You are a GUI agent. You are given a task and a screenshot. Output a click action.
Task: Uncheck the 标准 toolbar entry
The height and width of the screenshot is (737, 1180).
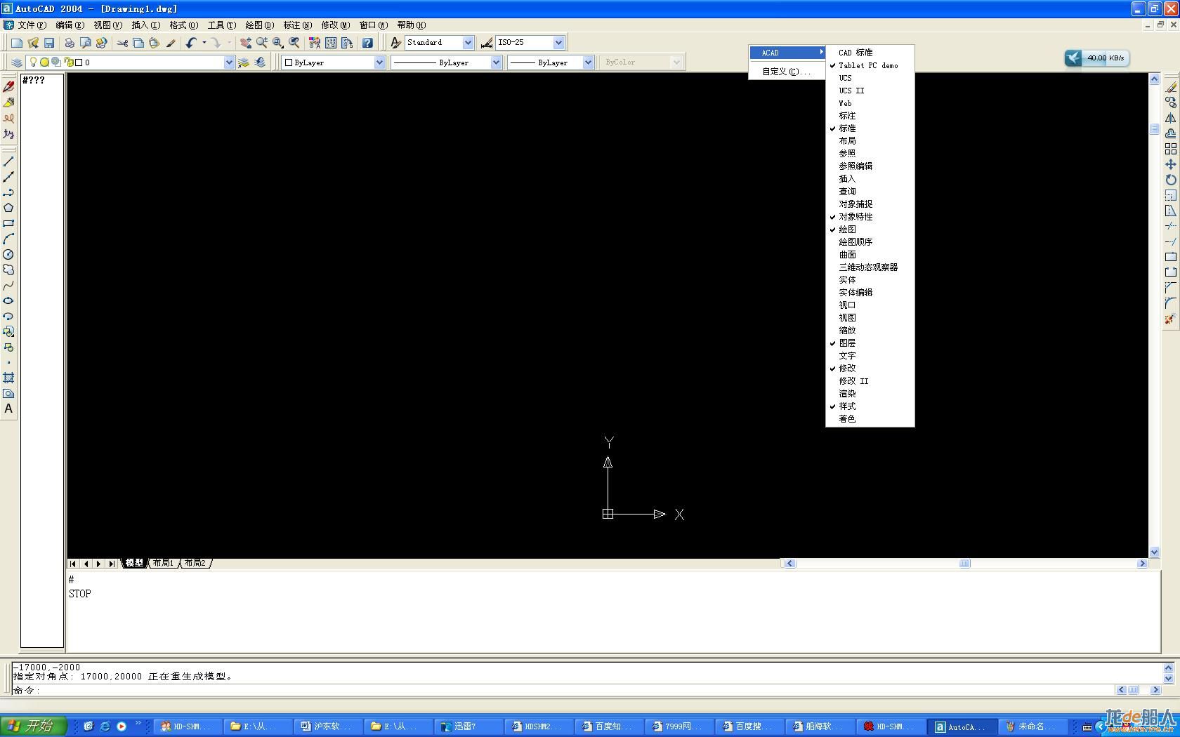point(870,128)
